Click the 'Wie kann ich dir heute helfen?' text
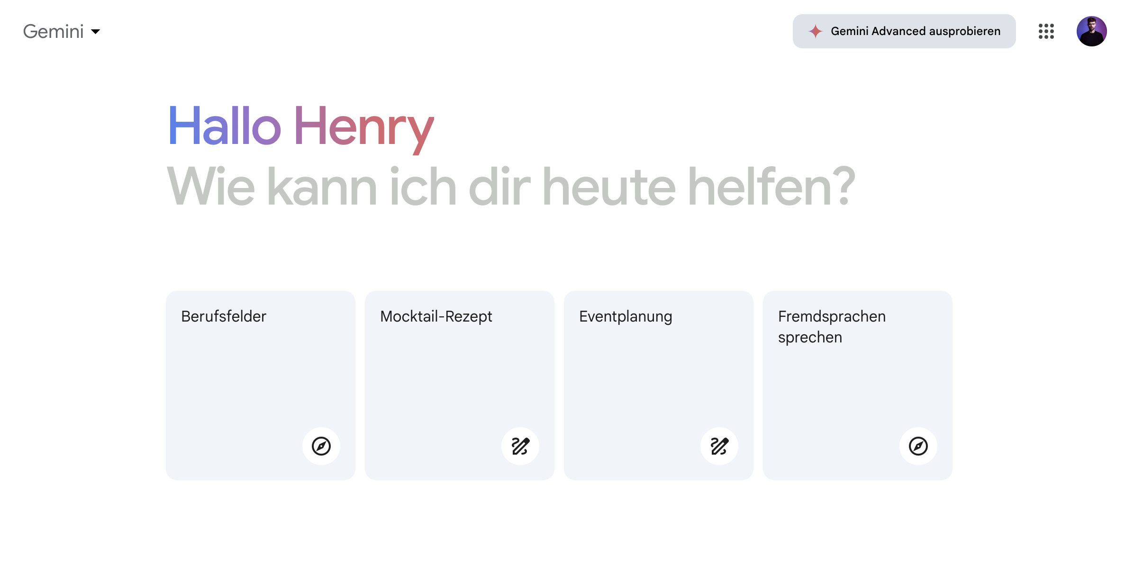Screen dimensions: 1125x574 pos(511,187)
